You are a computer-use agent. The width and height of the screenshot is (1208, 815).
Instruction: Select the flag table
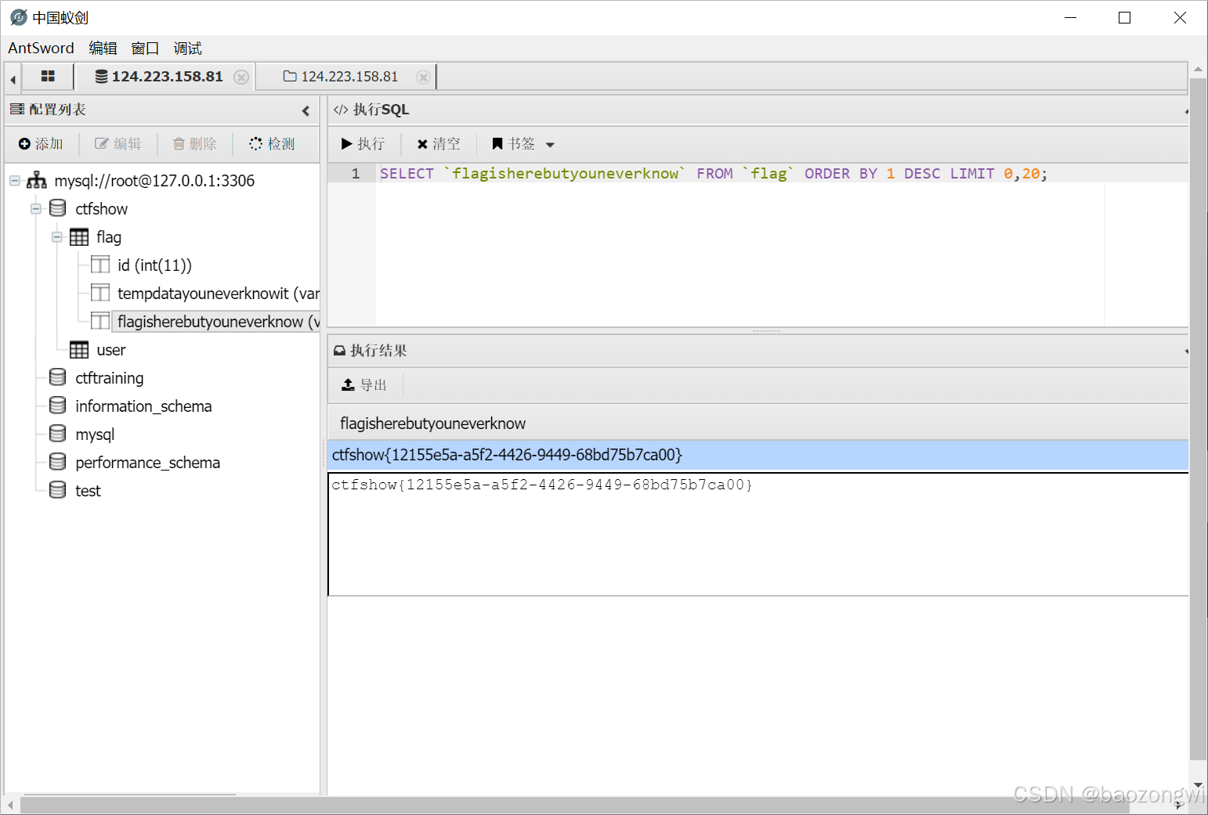click(x=109, y=236)
